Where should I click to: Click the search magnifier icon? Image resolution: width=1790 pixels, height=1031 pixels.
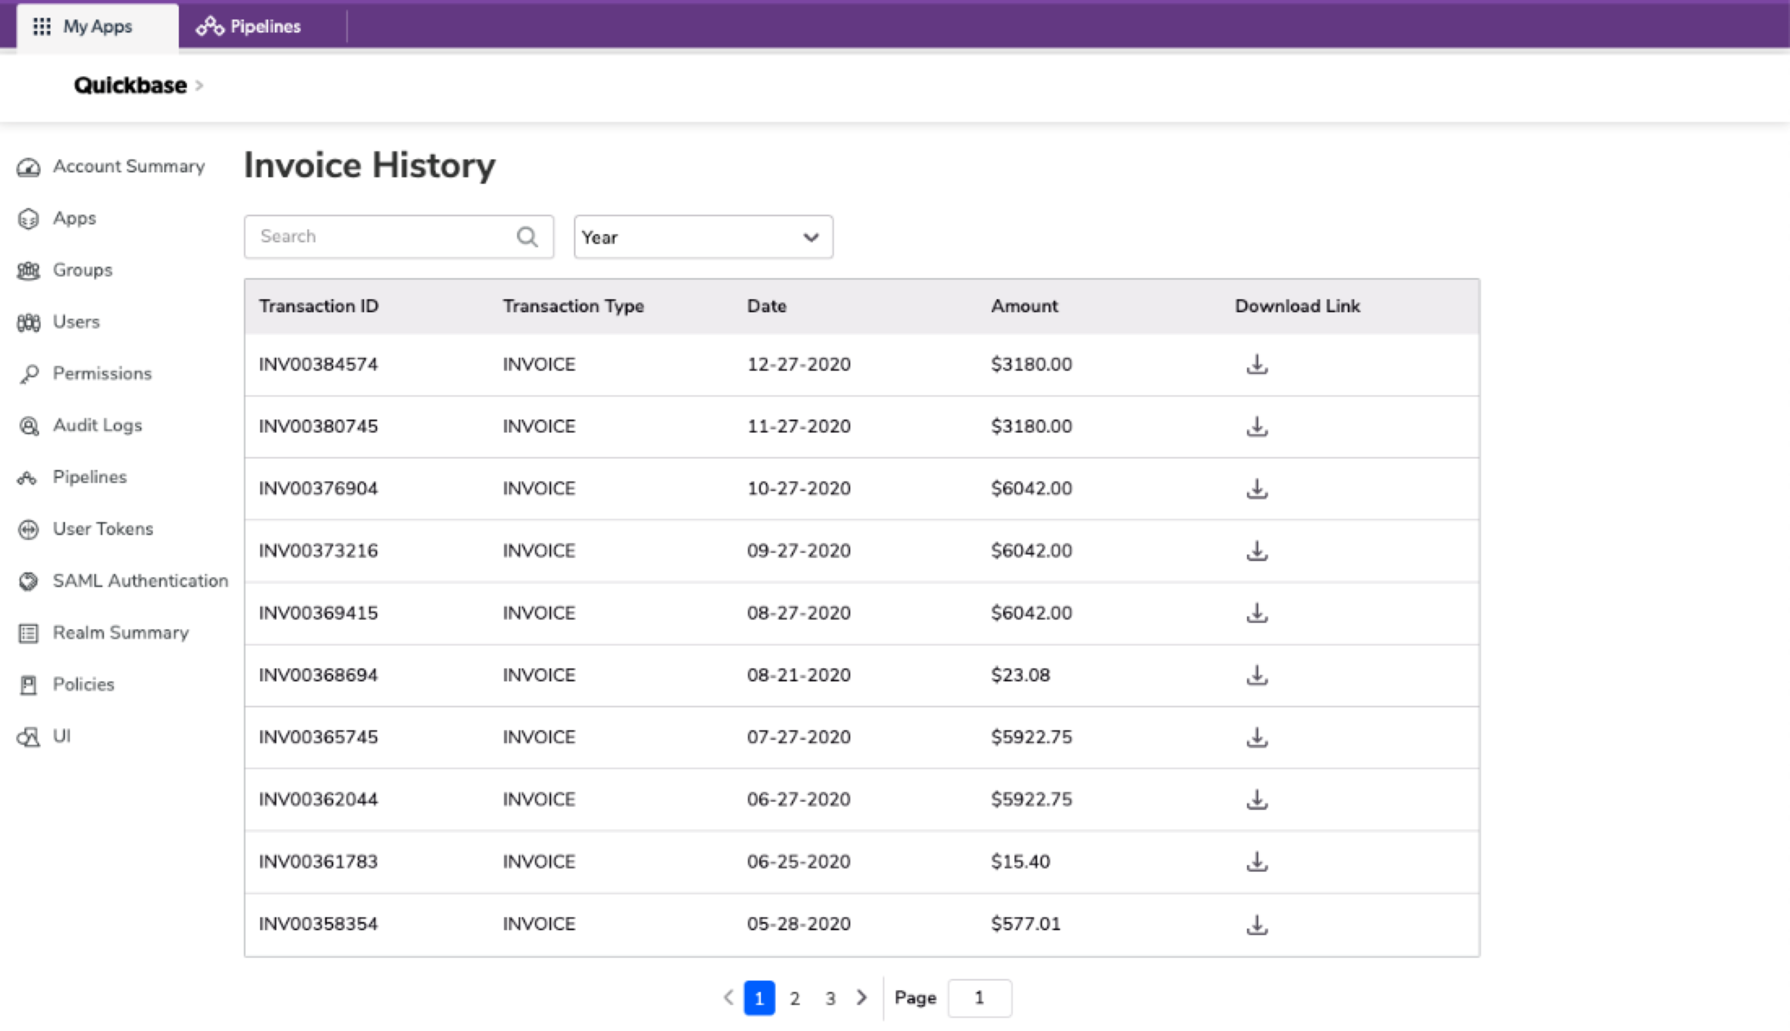point(527,236)
